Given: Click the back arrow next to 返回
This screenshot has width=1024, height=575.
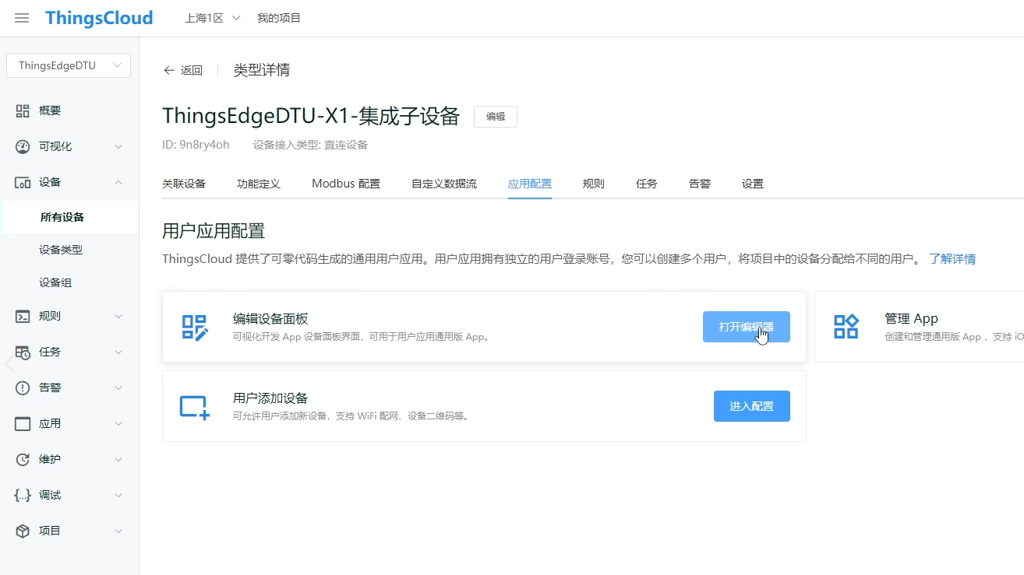Looking at the screenshot, I should 169,70.
